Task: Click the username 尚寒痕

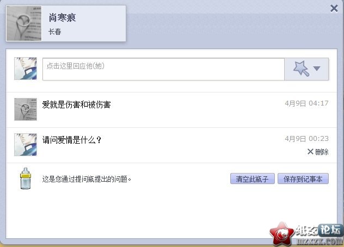Action: (x=62, y=17)
